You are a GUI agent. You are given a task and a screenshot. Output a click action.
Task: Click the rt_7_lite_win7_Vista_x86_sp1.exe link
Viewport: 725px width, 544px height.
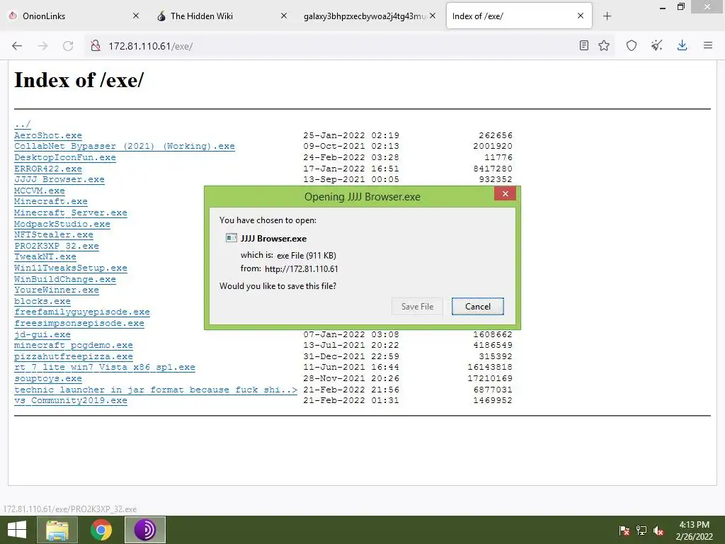[105, 368]
